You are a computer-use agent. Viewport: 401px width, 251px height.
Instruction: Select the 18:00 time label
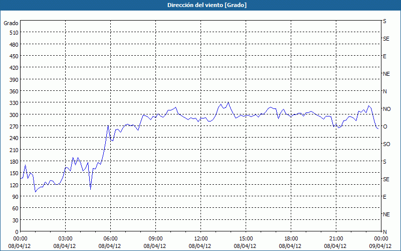291,239
